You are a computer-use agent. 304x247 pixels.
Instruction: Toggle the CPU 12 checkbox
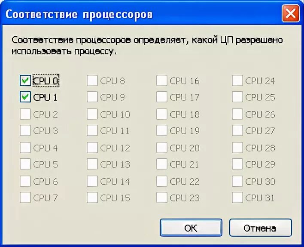tap(92, 148)
